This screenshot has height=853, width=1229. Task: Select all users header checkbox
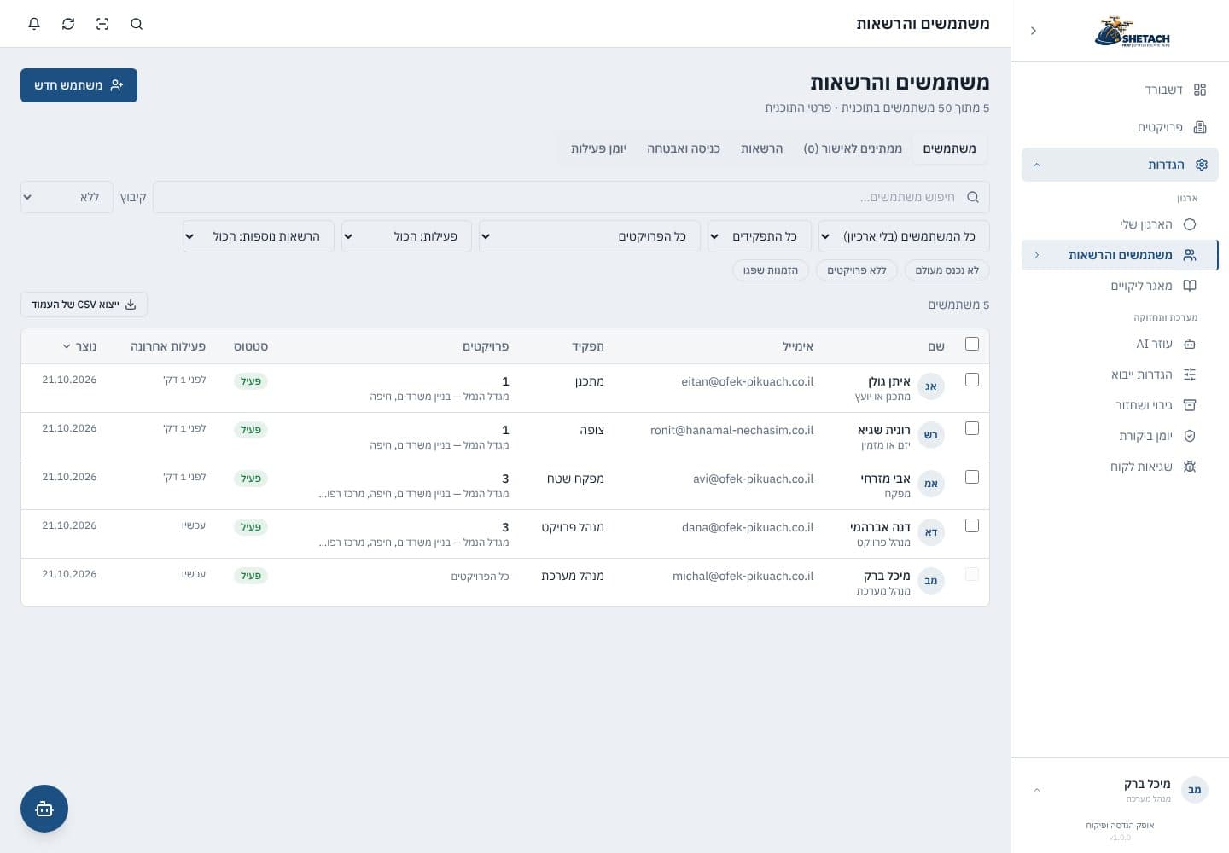pos(971,344)
